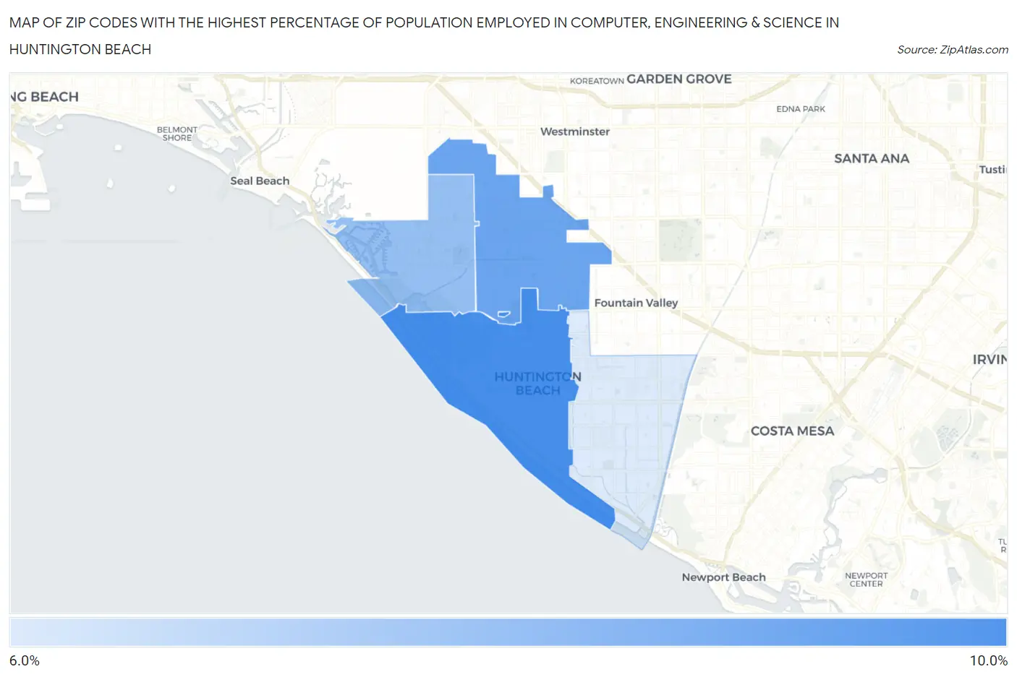Click the HUNTINGTON BEACH map label
Screen dimensions: 1017x677
537,384
